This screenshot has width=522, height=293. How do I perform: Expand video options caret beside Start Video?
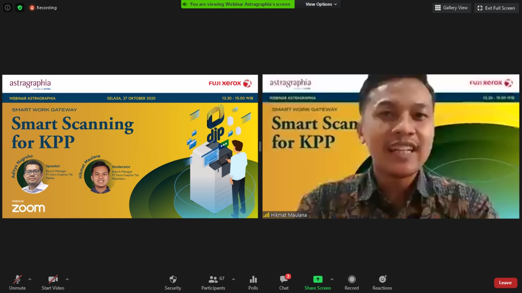[67, 279]
